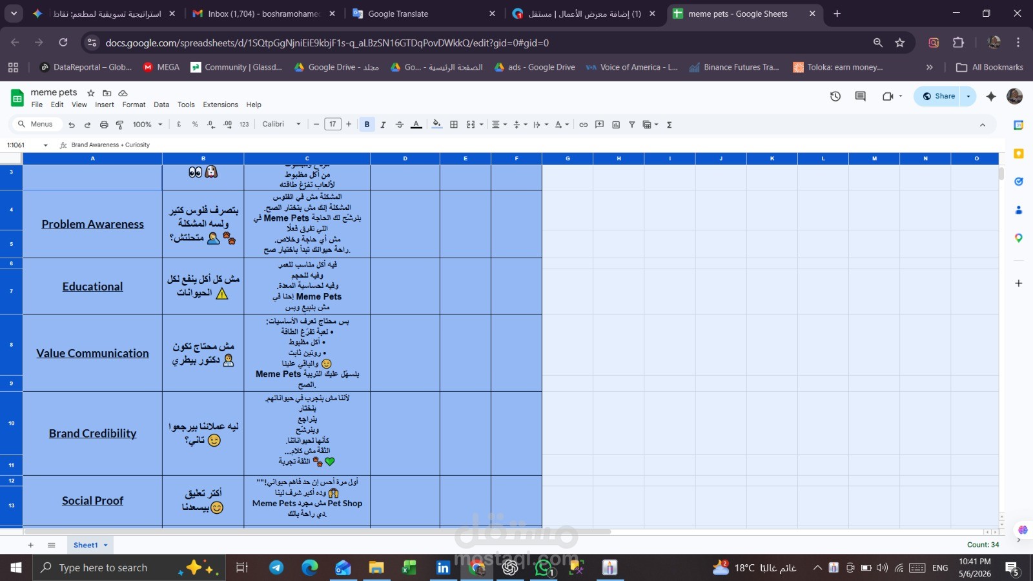Viewport: 1033px width, 581px height.
Task: Open the Name box range dropdown
Action: point(45,145)
